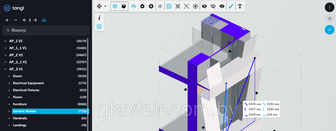Click the 2329 мм measurement value
This screenshot has height=131, width=336.
click(255, 114)
